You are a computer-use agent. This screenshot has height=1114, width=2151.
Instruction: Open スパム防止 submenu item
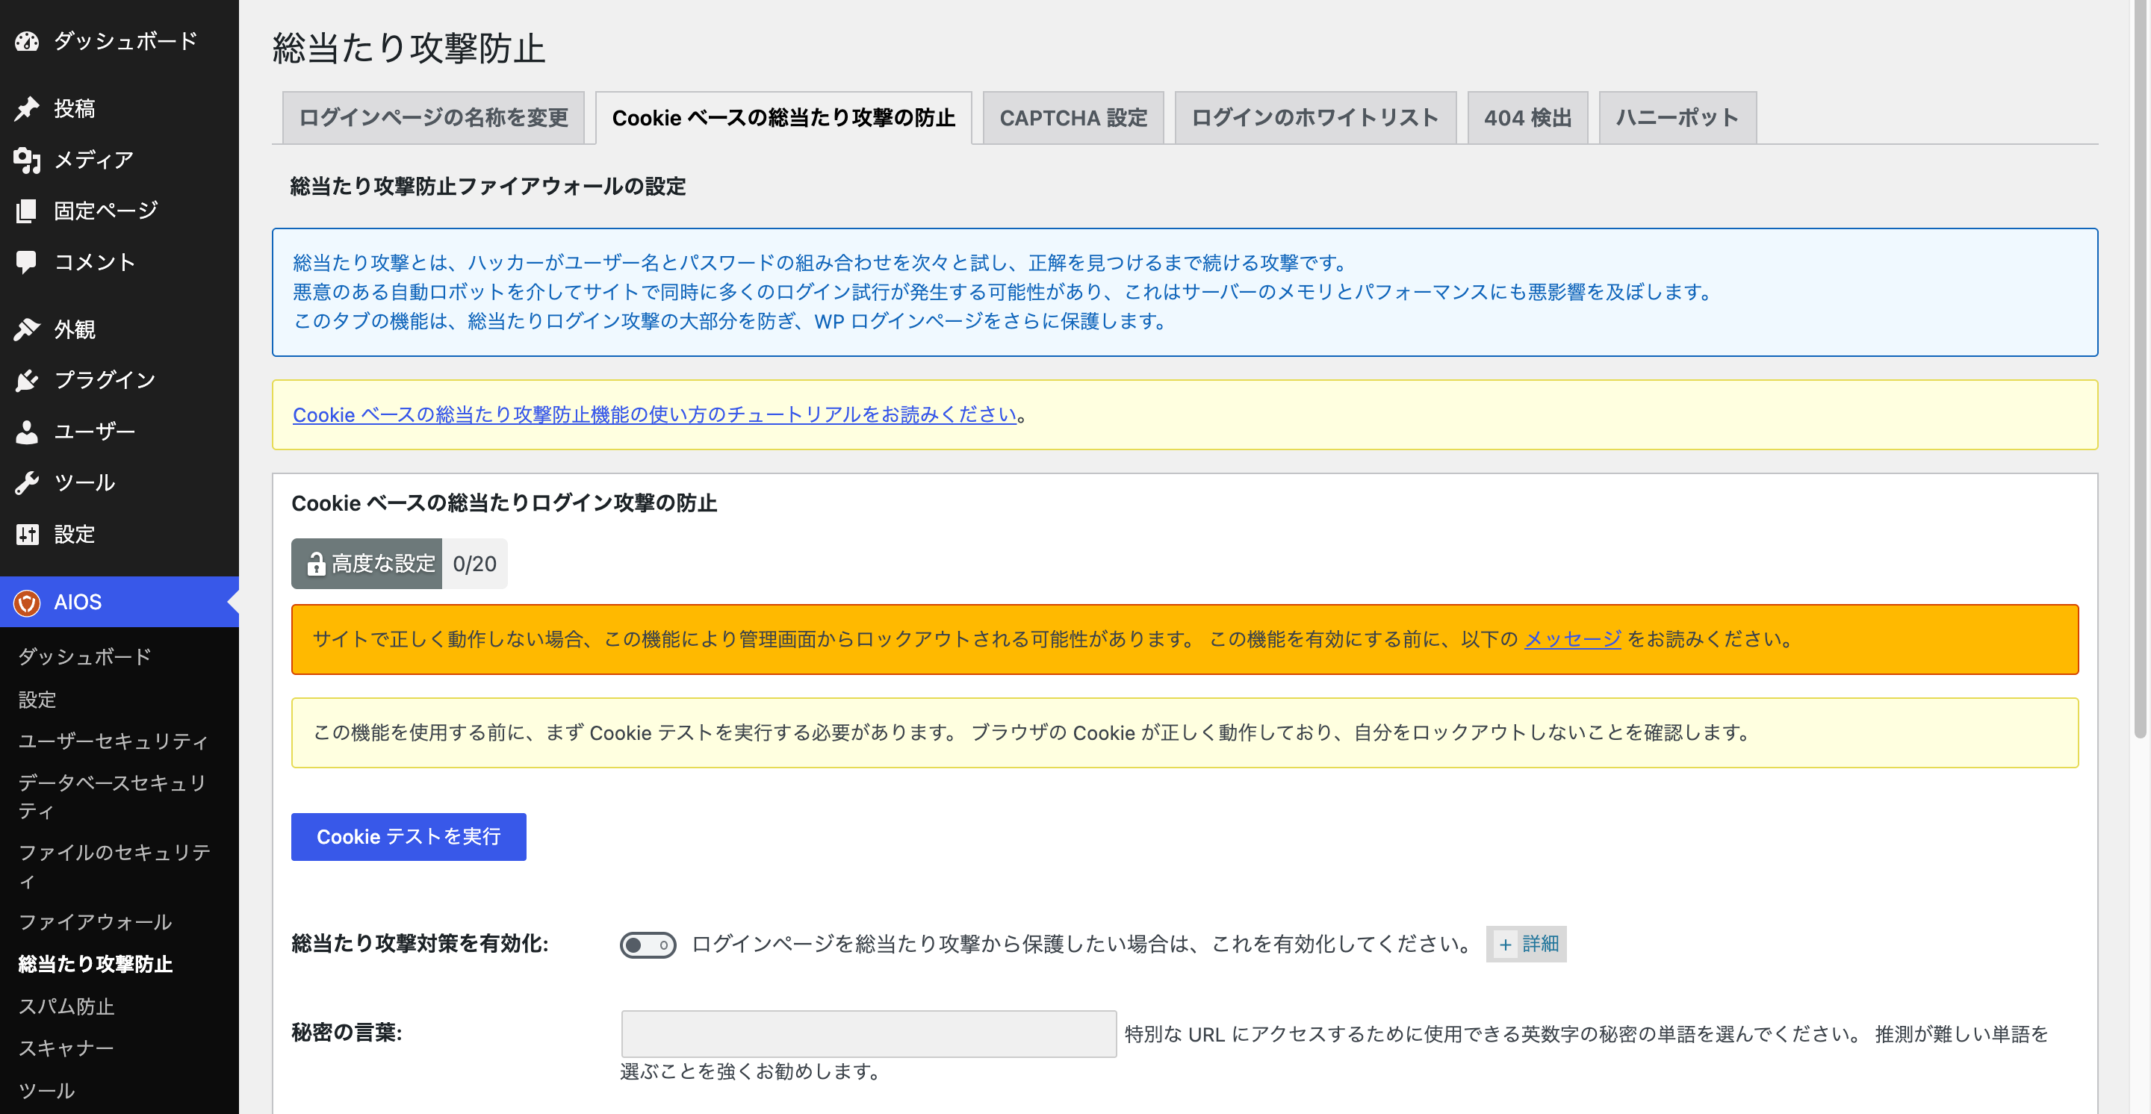point(66,1006)
